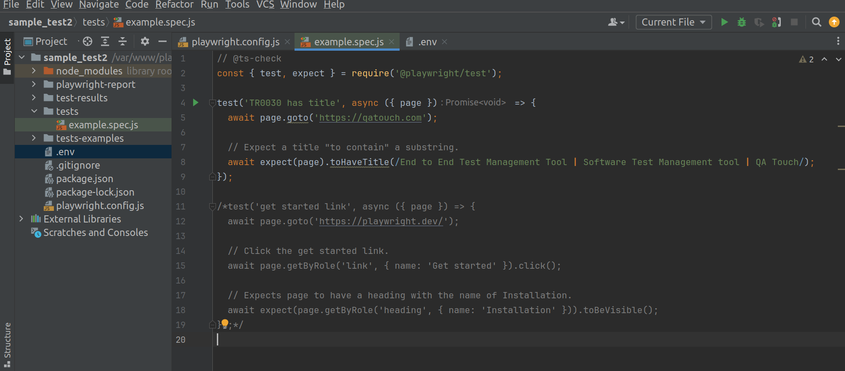Select .gitignore file in tree
Viewport: 845px width, 371px height.
pyautogui.click(x=93, y=165)
